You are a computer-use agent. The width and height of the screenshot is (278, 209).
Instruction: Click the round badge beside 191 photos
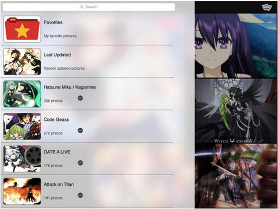pos(80,195)
